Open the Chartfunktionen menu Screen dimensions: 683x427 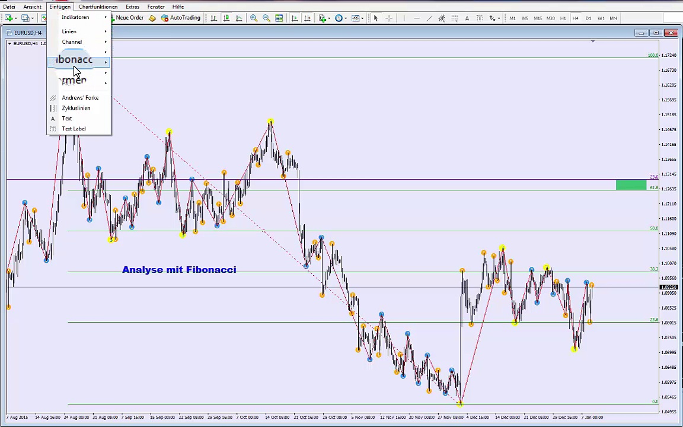(98, 7)
